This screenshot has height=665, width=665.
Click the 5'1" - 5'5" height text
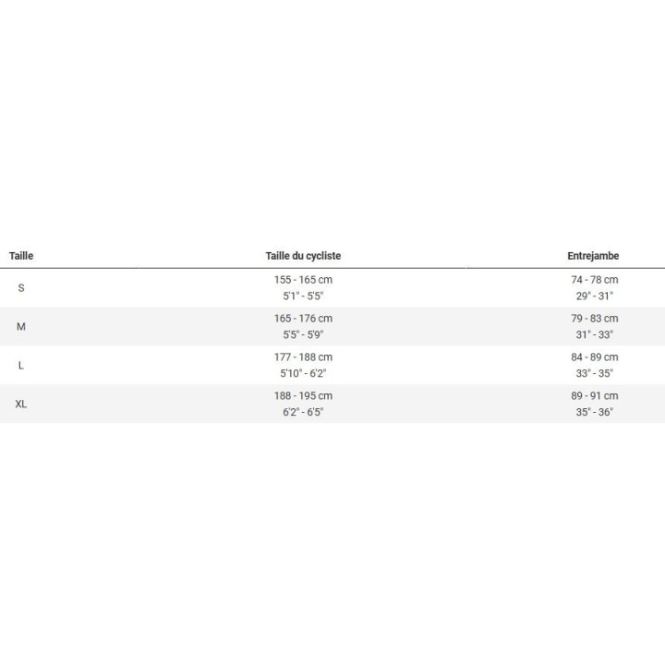(x=303, y=296)
